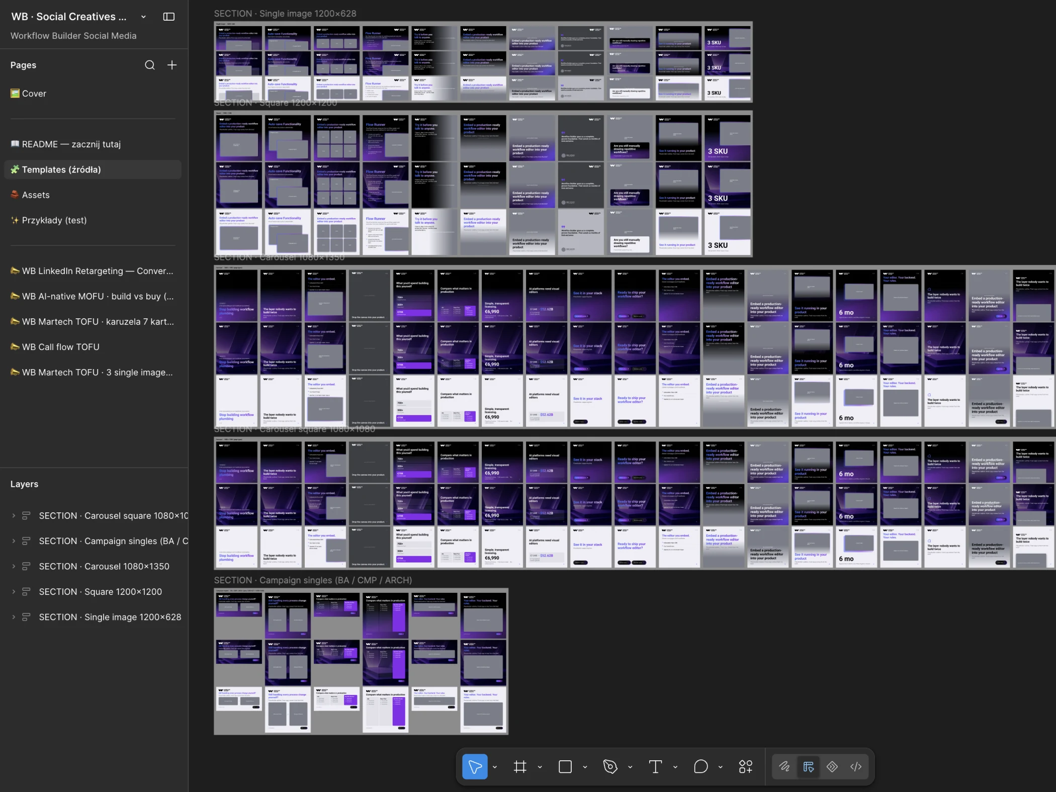Screen dimensions: 1056x792
Task: Select the Move tool in toolbar
Action: click(x=475, y=766)
